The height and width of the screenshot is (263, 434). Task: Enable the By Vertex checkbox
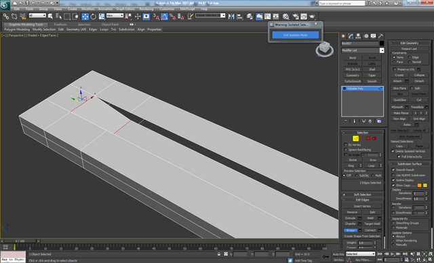point(345,144)
